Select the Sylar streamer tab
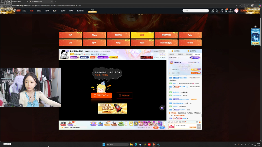Image resolution: width=262 pixels, height=147 pixels. point(190,35)
